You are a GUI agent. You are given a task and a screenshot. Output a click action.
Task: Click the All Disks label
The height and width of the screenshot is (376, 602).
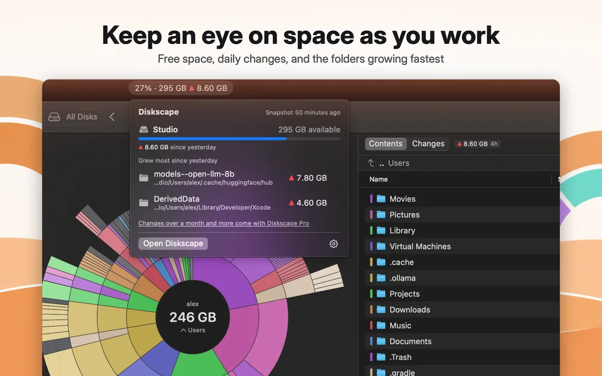[x=82, y=117]
